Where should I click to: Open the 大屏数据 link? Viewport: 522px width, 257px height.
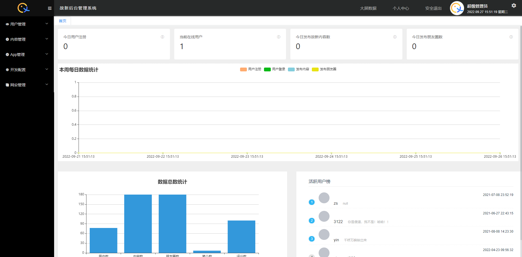(x=368, y=8)
